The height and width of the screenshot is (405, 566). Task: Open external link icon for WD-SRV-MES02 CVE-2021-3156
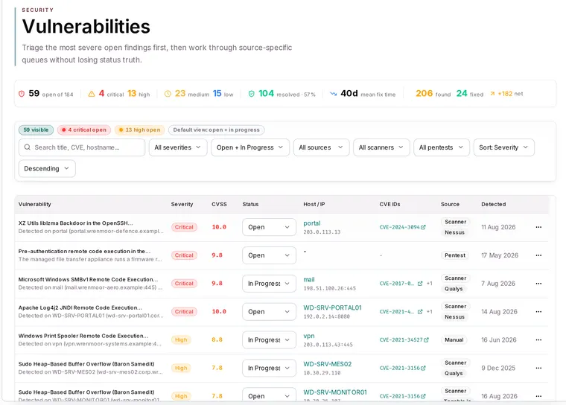pos(424,368)
